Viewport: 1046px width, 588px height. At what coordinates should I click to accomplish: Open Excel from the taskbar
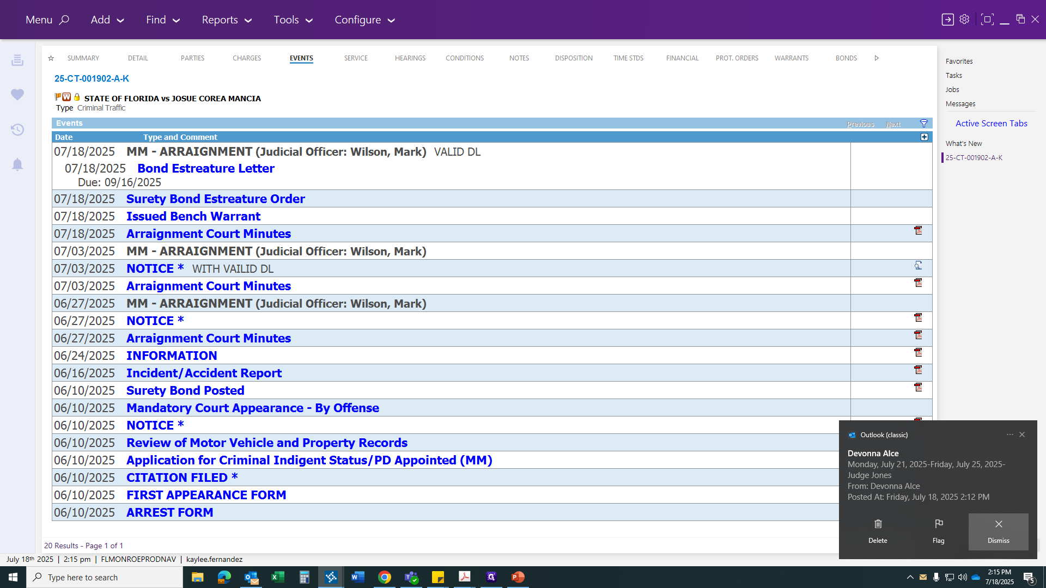277,577
